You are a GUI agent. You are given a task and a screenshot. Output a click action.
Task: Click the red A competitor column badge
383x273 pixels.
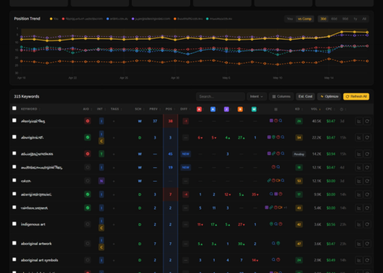pyautogui.click(x=199, y=109)
